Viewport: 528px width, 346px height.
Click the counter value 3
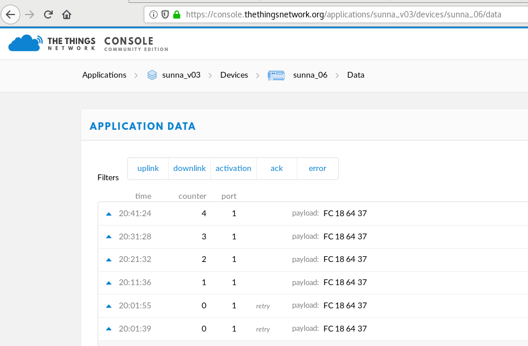click(x=204, y=236)
